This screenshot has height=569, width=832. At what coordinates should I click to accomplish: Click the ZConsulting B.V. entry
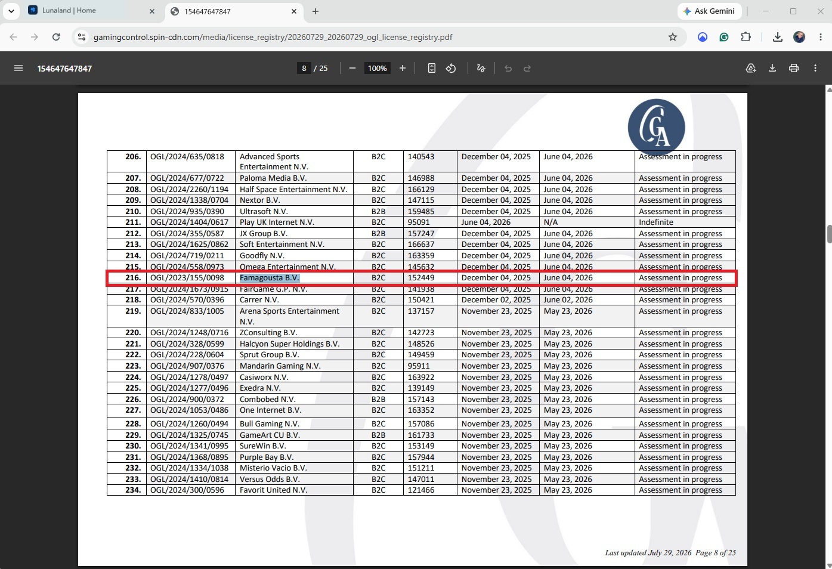coord(268,333)
